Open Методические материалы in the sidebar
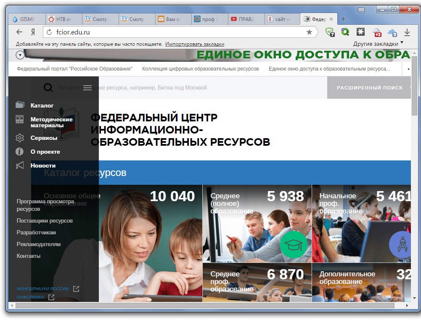The image size is (421, 320). coord(52,122)
